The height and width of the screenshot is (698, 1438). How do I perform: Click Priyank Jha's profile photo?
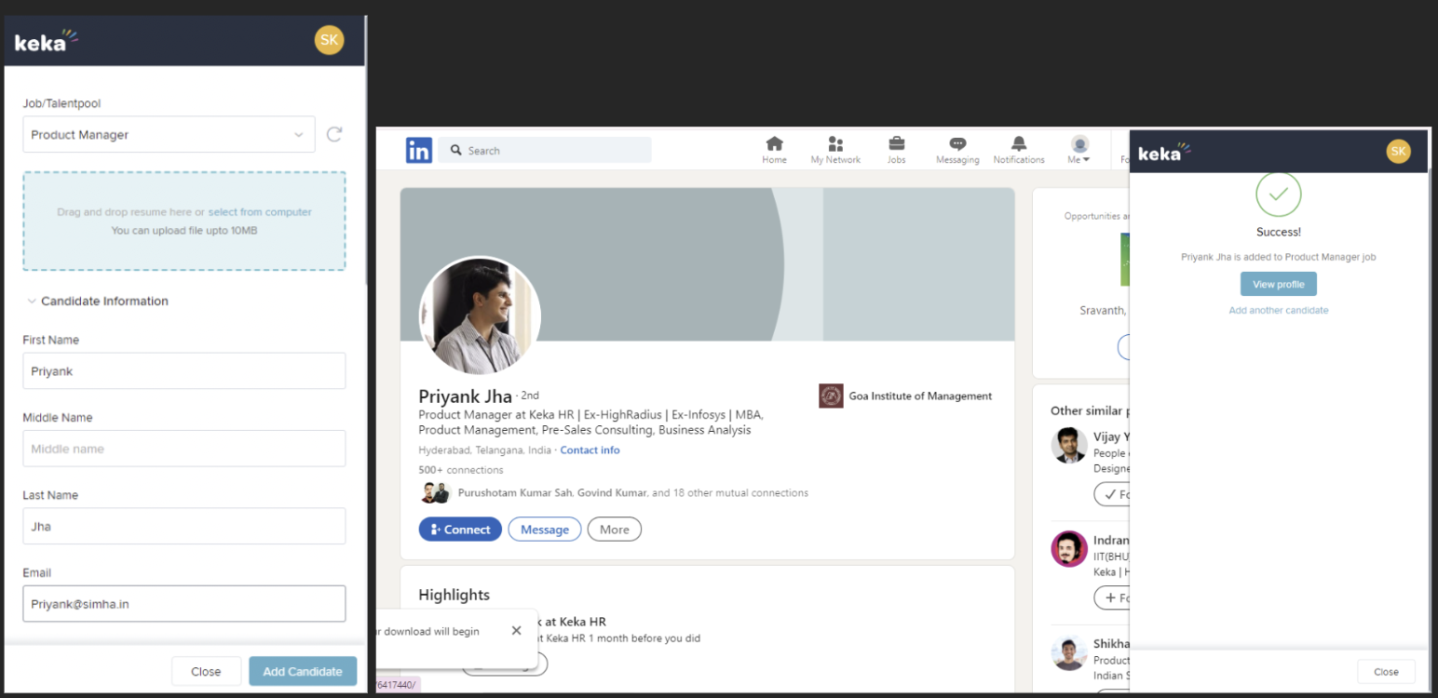click(480, 316)
